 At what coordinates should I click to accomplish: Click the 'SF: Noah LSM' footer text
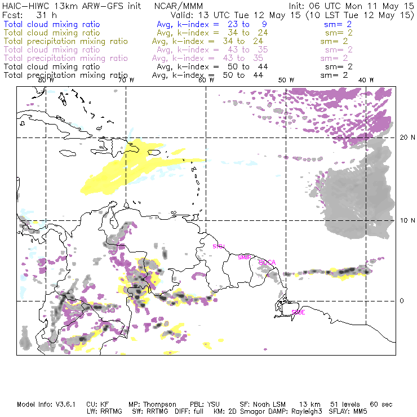263,405
